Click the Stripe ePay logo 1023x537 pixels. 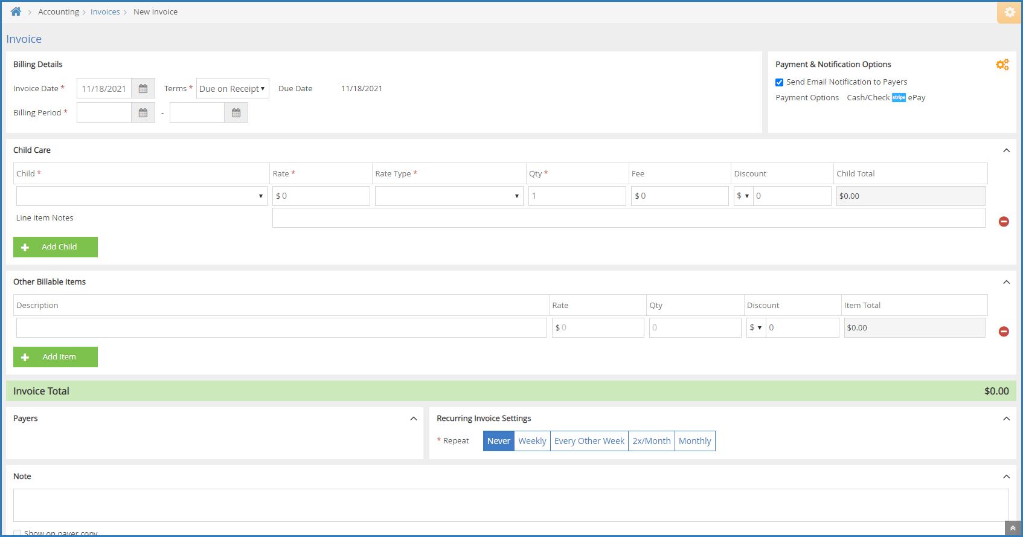click(x=899, y=98)
